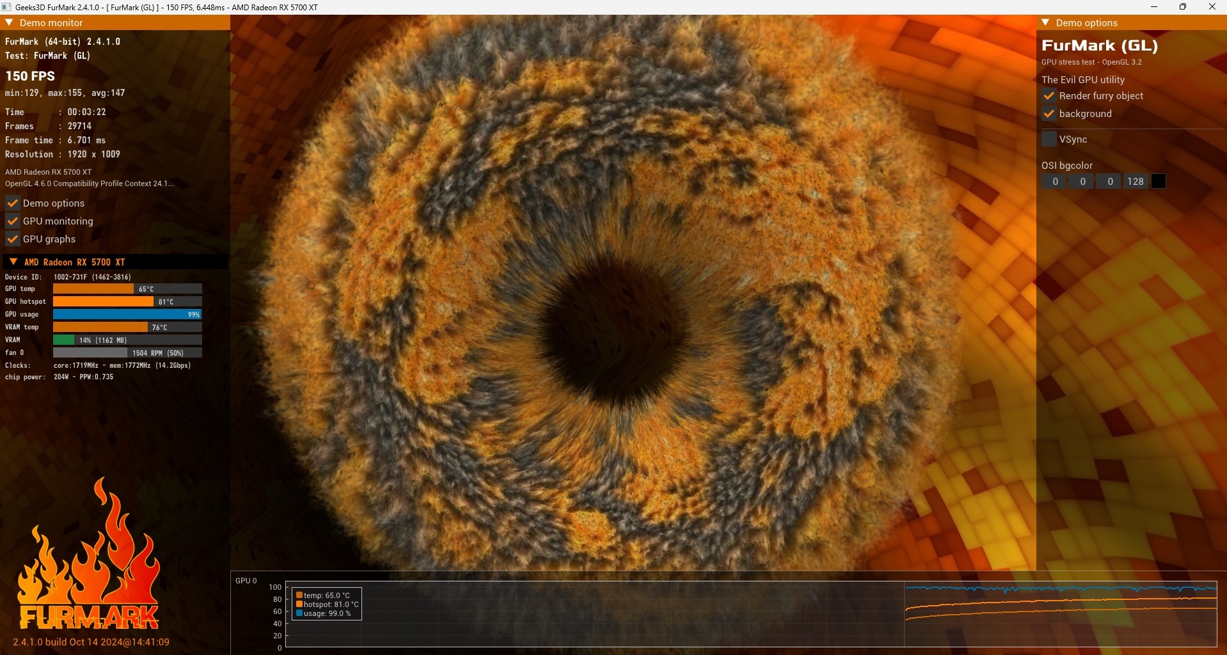Click the Device ID value "1002-731F (1462-3816)"
The image size is (1227, 655).
coord(93,277)
